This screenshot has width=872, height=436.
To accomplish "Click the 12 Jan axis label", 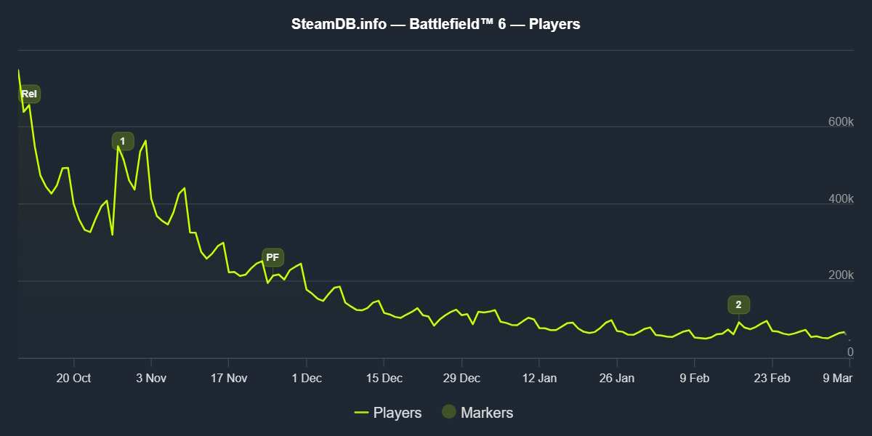I will pos(539,378).
